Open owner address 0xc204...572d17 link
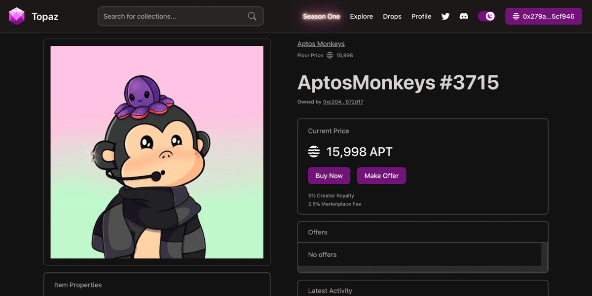The image size is (592, 296). click(343, 102)
